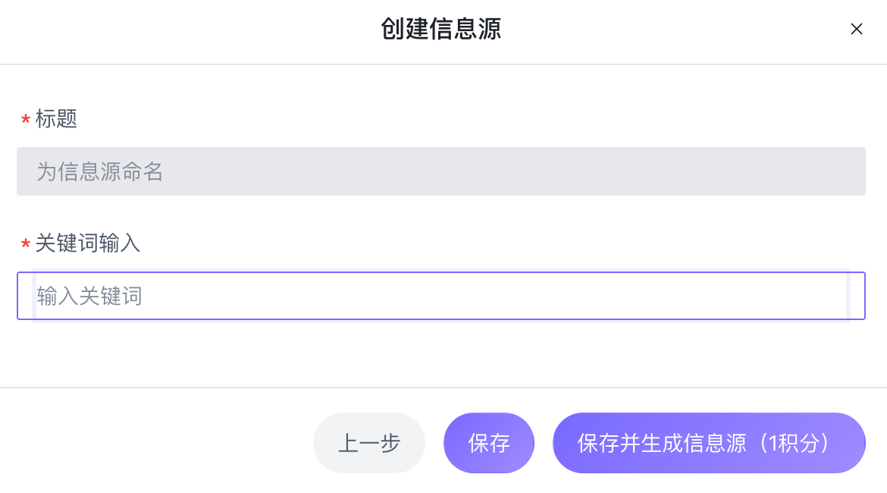887x493 pixels.
Task: Click the 关键词输入 field label
Action: coord(88,243)
